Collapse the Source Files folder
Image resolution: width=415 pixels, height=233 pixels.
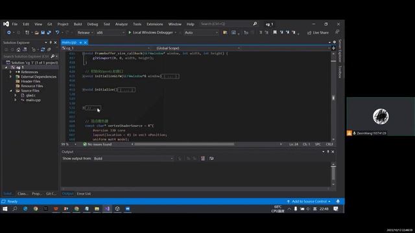11,91
